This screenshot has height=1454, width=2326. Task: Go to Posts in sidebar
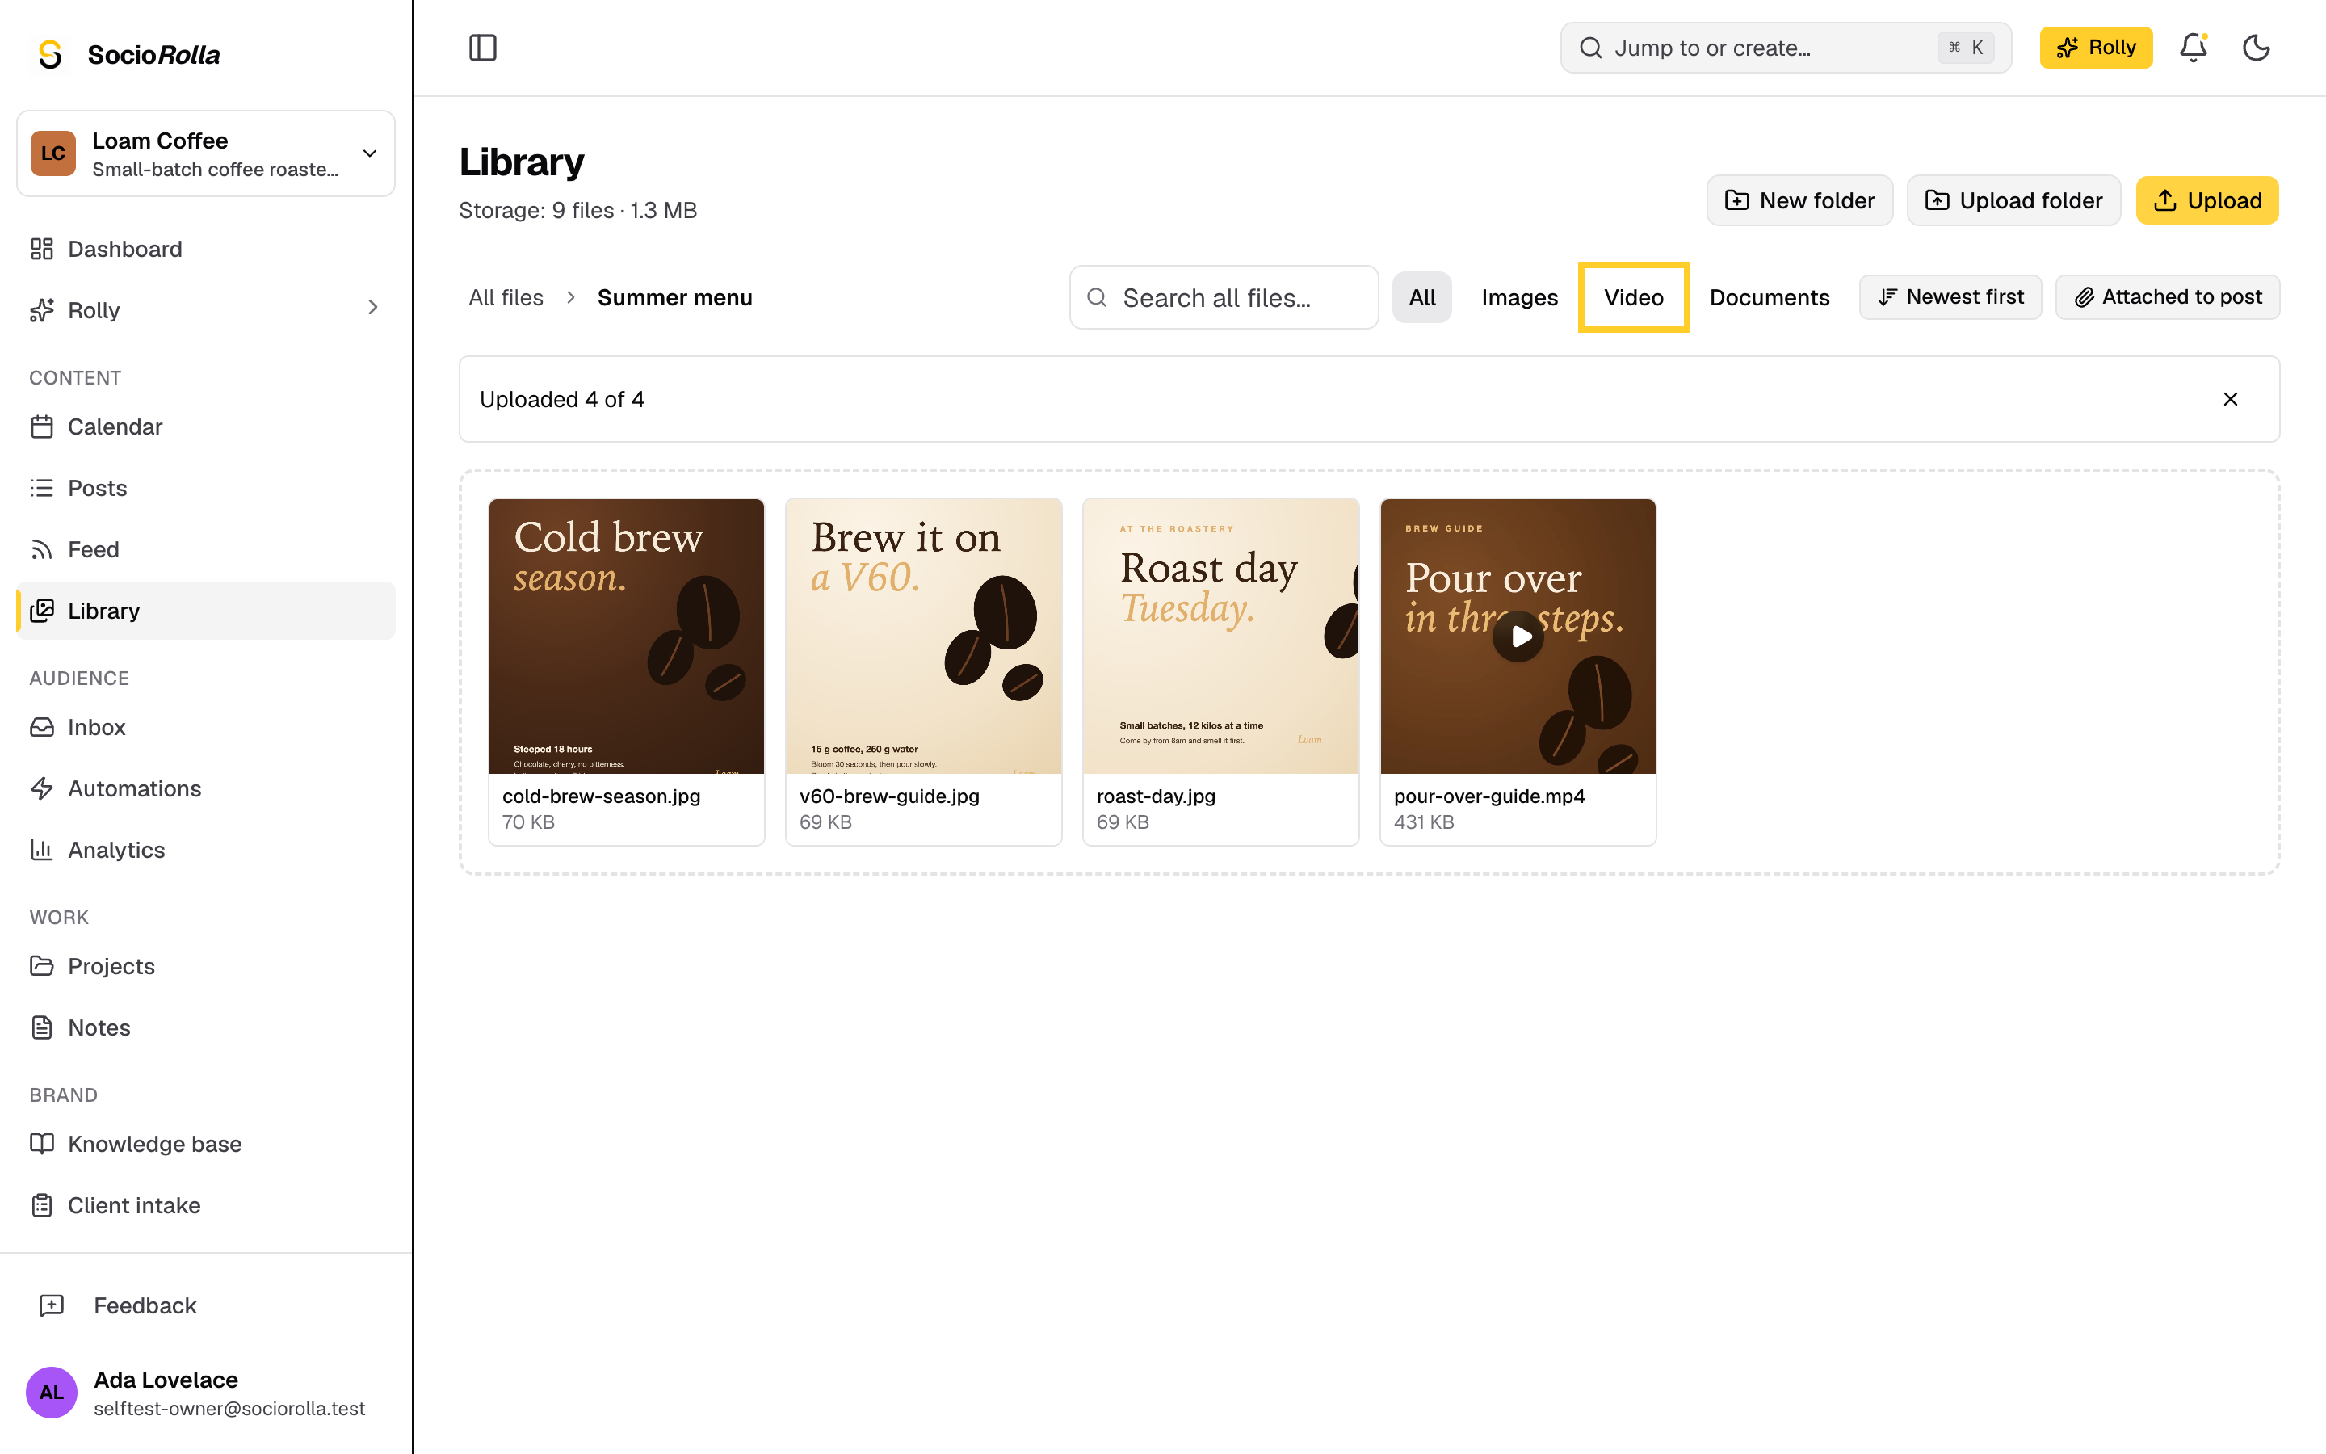pos(206,488)
